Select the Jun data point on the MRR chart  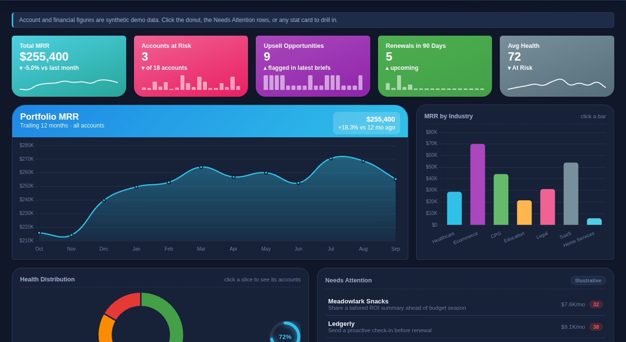coord(298,183)
